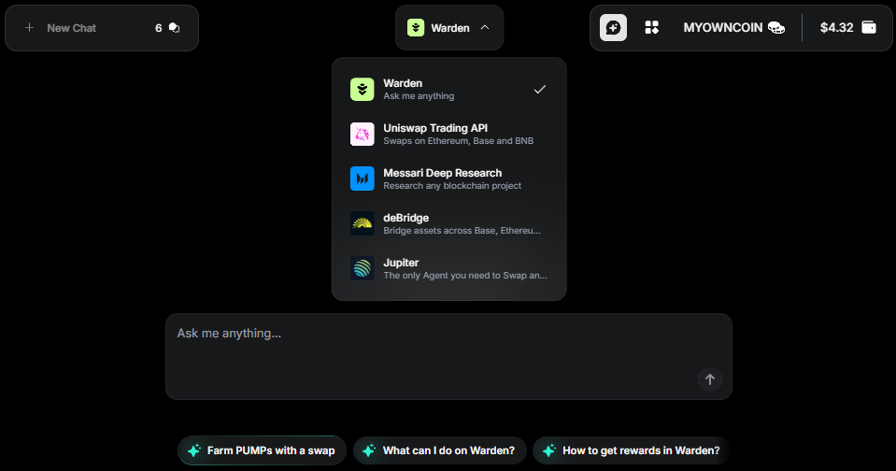Viewport: 896px width, 471px height.
Task: Click 'Research any blockchain project' text
Action: coord(452,186)
